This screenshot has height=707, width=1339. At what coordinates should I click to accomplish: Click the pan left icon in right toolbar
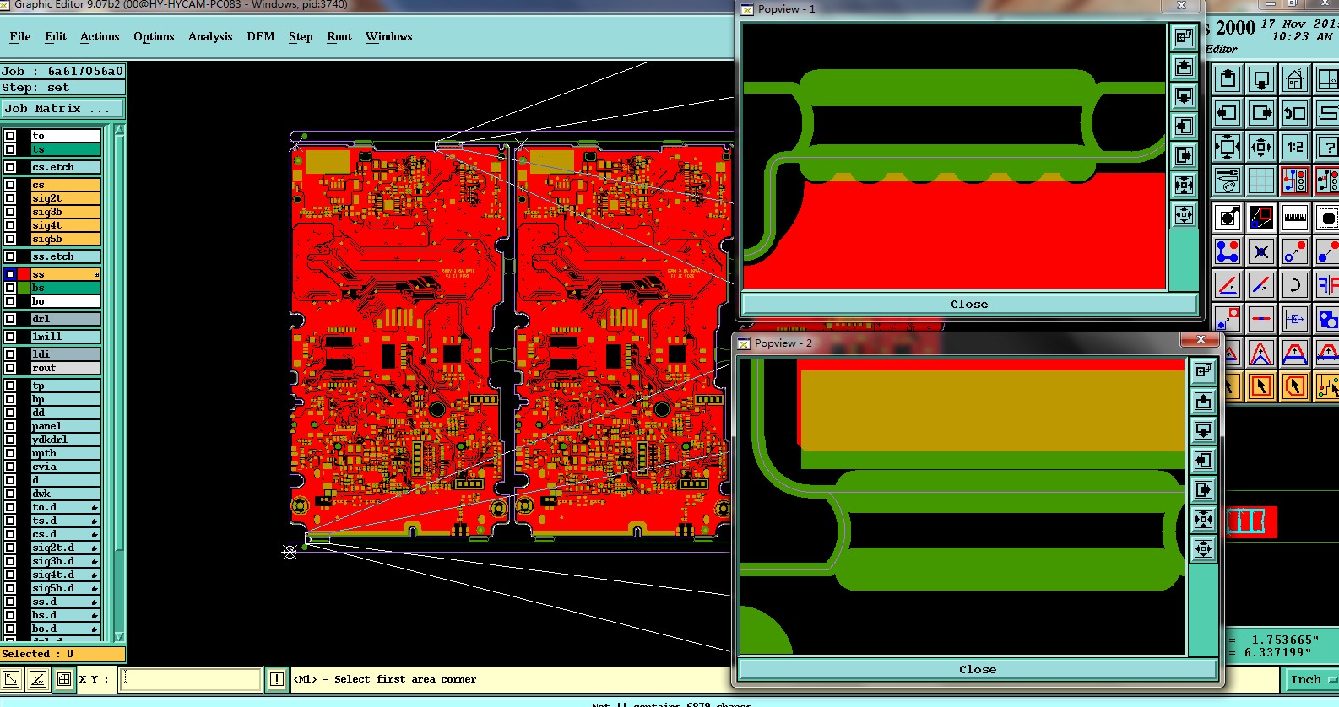click(x=1228, y=113)
